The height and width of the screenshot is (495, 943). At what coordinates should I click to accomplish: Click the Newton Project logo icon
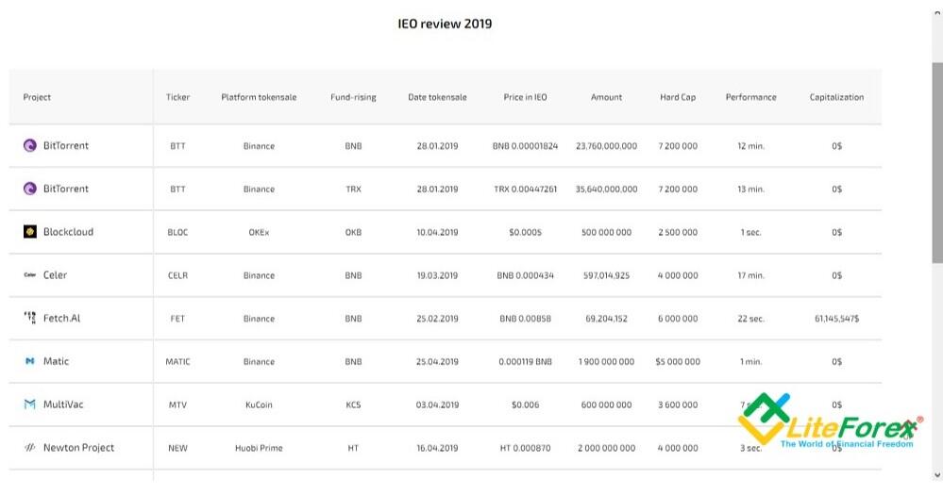29,448
